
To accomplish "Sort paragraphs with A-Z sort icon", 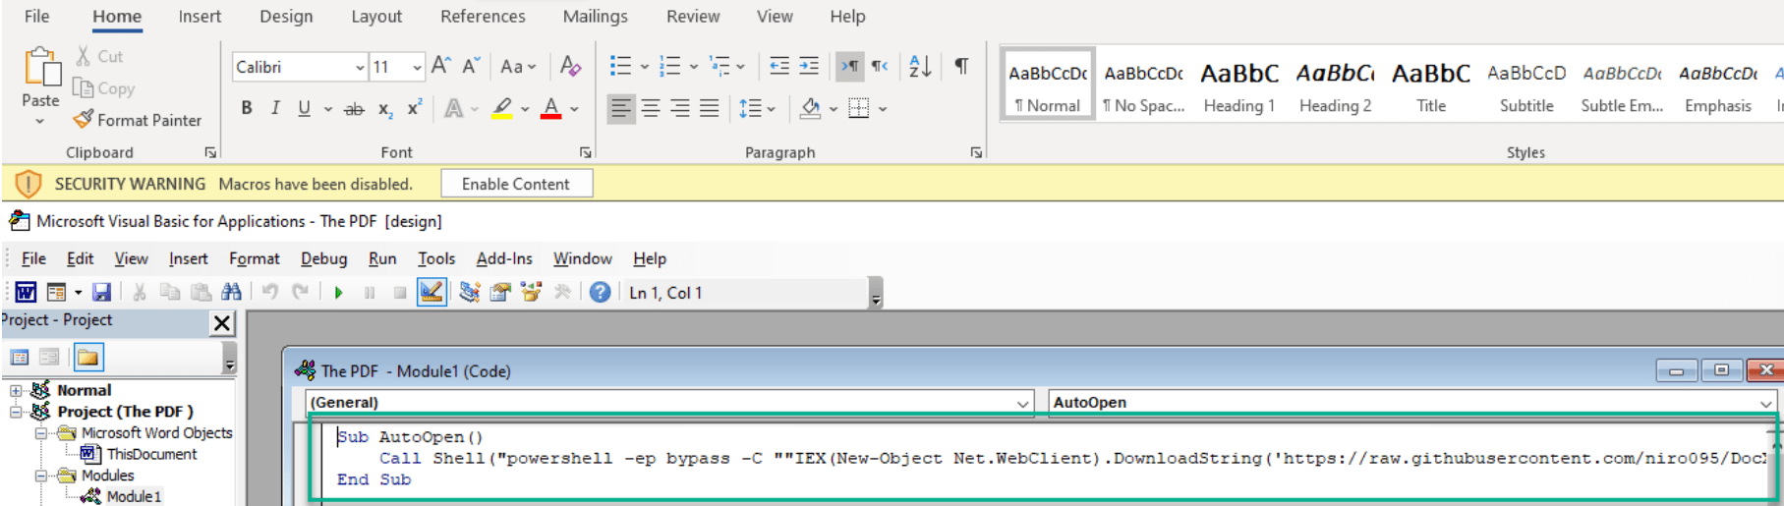I will point(920,66).
